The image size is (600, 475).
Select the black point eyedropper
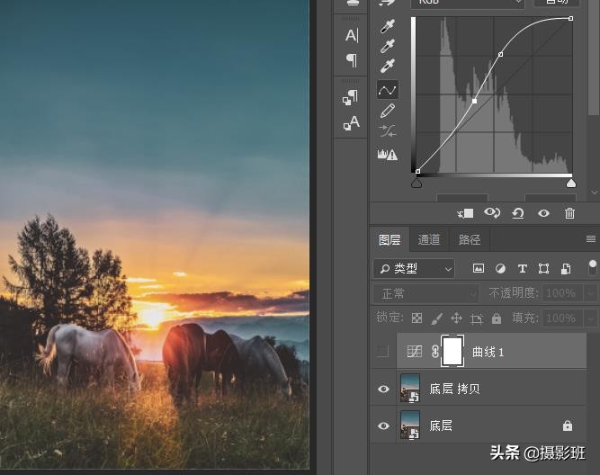pos(388,26)
